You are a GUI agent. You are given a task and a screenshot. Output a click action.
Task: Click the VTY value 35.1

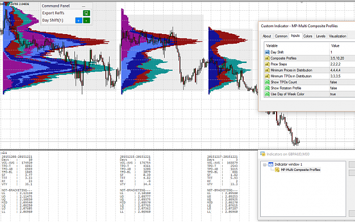click(x=28, y=184)
